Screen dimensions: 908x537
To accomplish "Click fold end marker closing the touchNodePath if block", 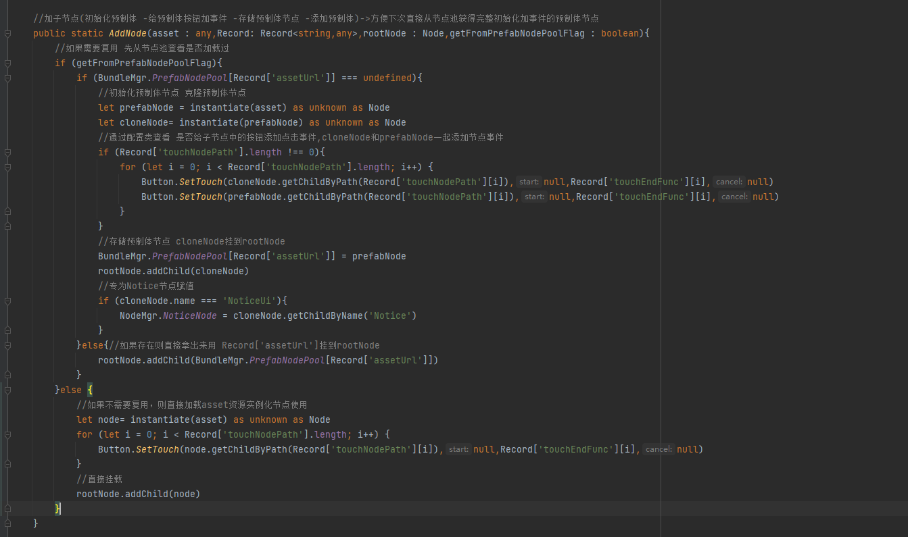I will point(7,226).
